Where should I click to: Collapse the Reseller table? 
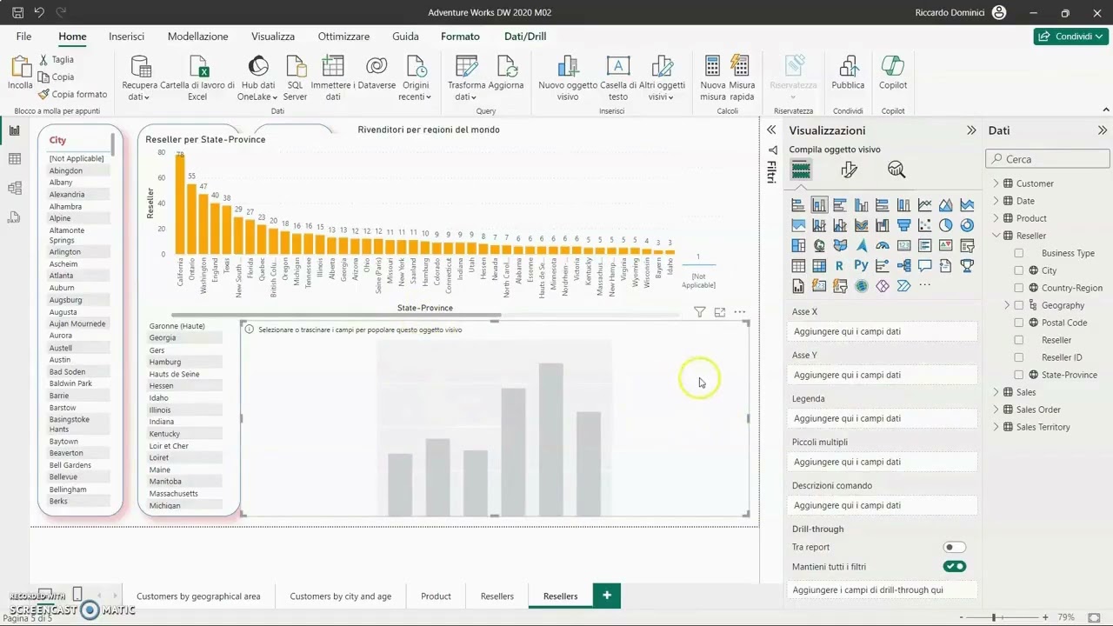pyautogui.click(x=996, y=236)
